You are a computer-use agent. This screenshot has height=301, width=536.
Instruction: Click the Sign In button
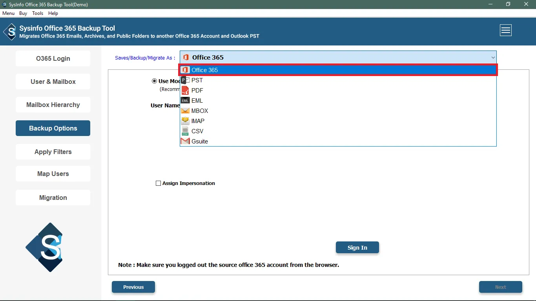[x=357, y=248]
